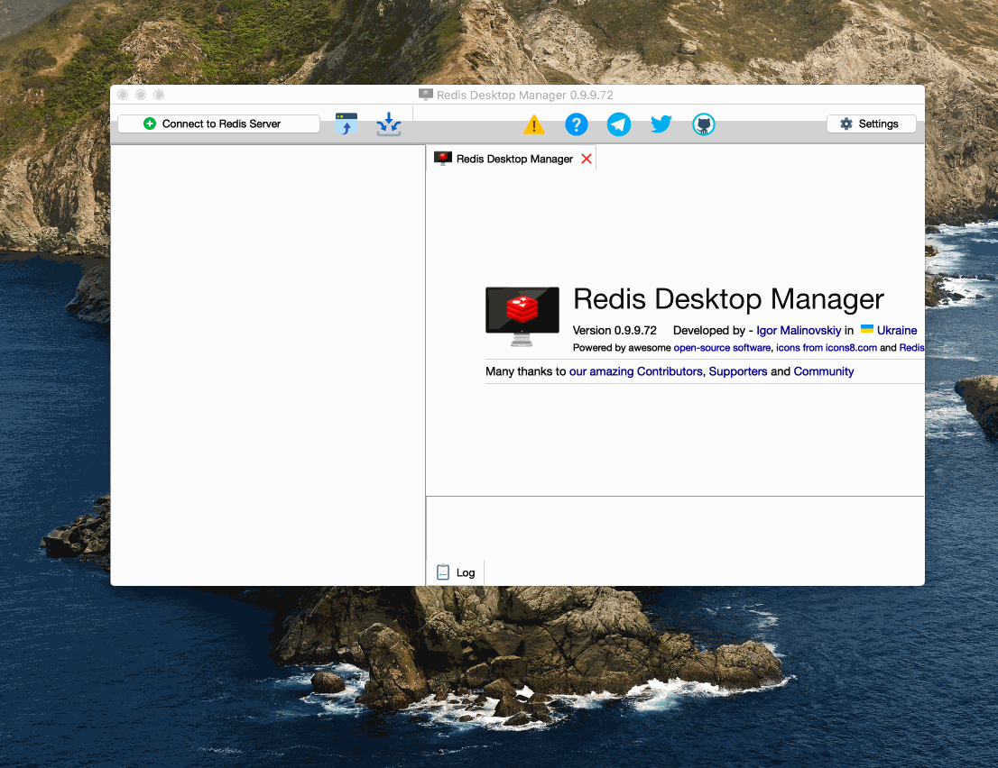The height and width of the screenshot is (768, 998).
Task: Close the Redis Desktop Manager tab
Action: [x=587, y=159]
